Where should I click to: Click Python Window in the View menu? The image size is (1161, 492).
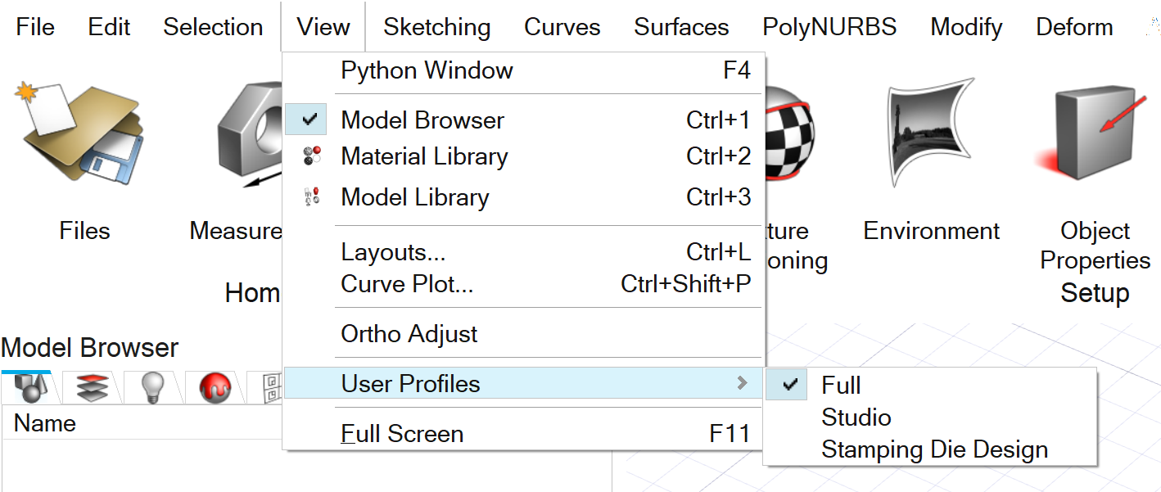click(x=427, y=70)
